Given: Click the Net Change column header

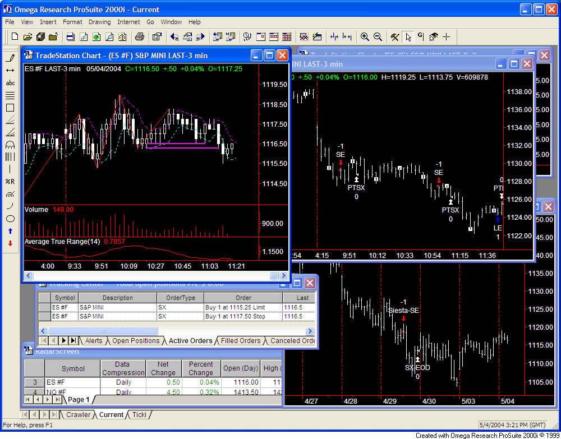Looking at the screenshot, I should (x=163, y=368).
